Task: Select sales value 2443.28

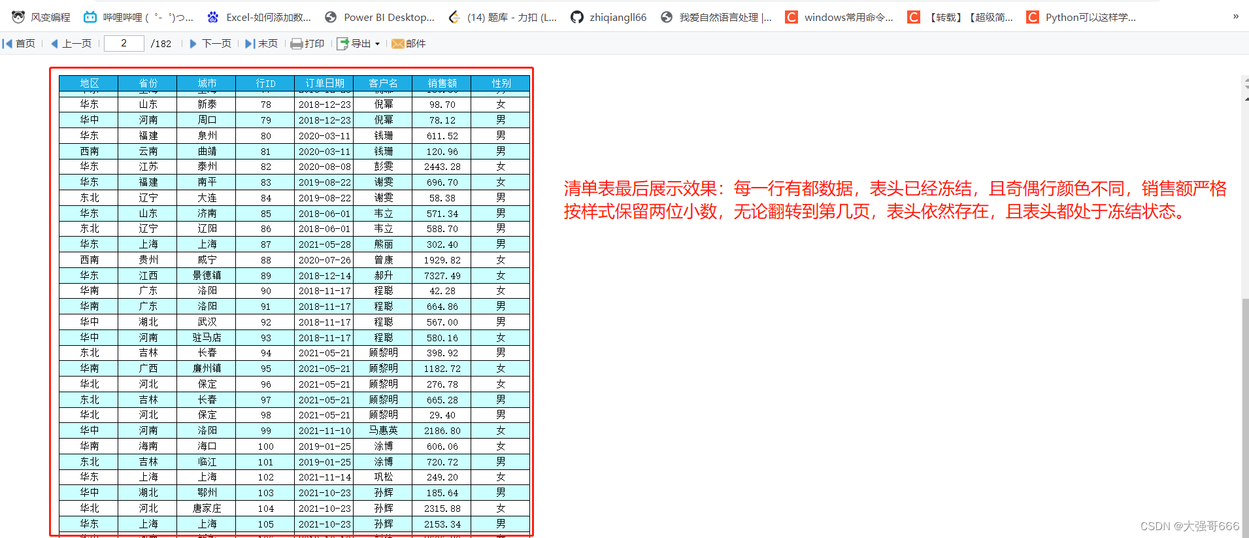Action: click(442, 167)
